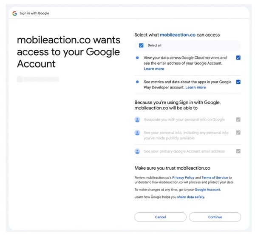Click the Google G logo icon
The height and width of the screenshot is (236, 255).
[14, 13]
